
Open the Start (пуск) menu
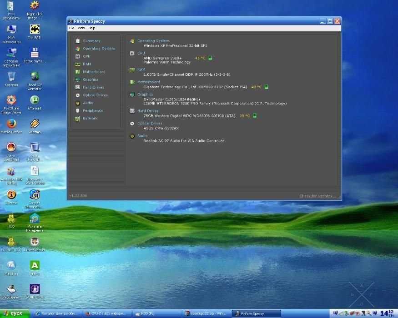(15, 314)
